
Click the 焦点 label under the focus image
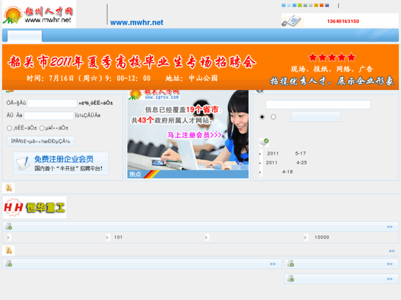pyautogui.click(x=135, y=174)
